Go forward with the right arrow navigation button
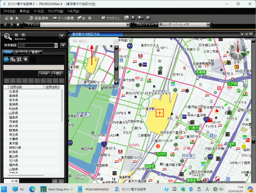This screenshot has width=256, height=193. click(x=12, y=25)
